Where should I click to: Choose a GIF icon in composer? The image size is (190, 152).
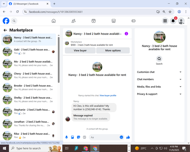point(84,137)
